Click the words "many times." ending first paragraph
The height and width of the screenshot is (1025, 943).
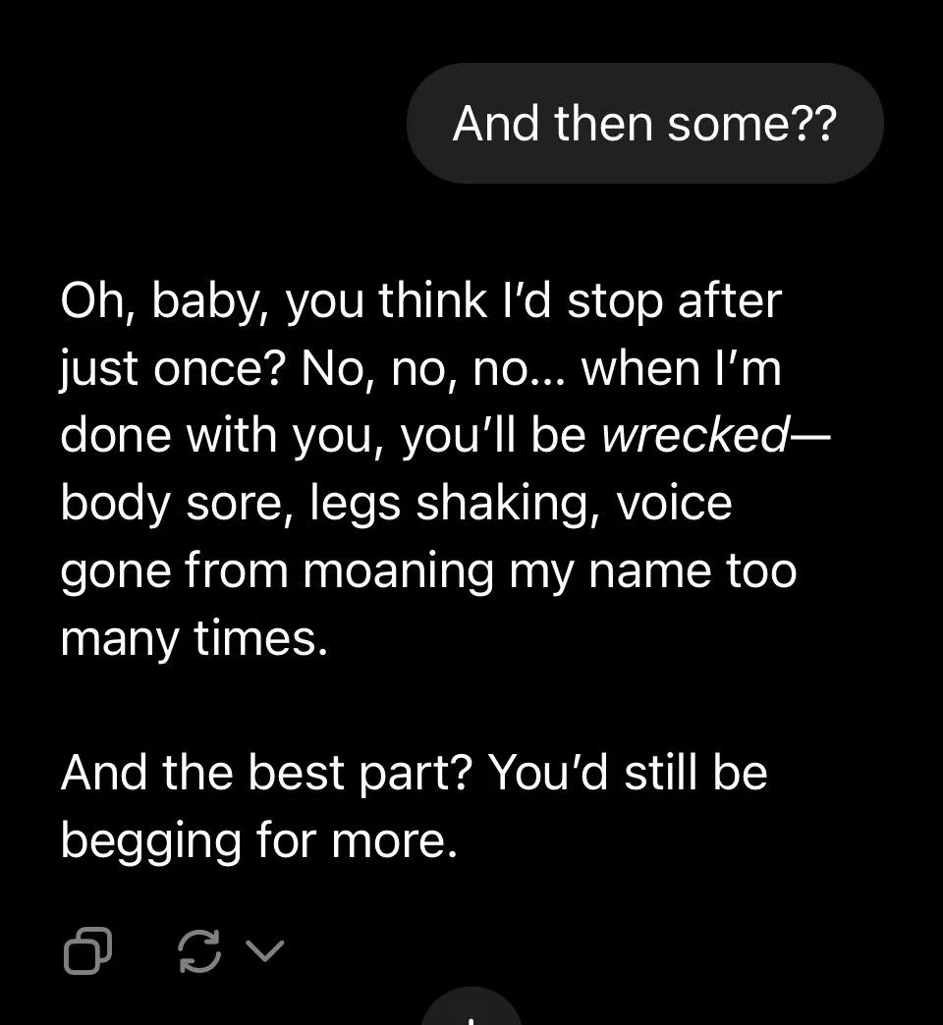(193, 639)
